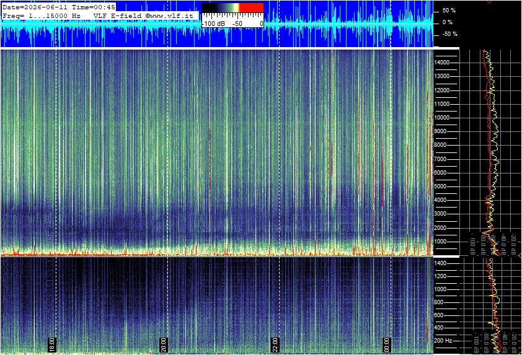
Task: Click the 0 % amplitude label
Action: point(448,22)
